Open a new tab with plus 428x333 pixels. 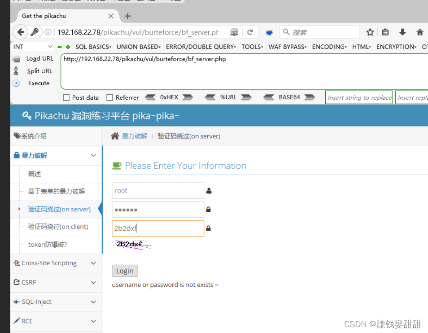[x=128, y=16]
